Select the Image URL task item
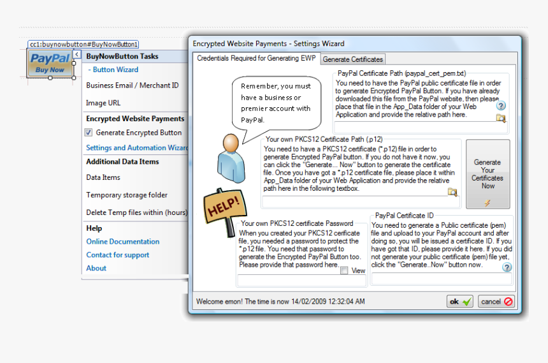 tap(103, 103)
